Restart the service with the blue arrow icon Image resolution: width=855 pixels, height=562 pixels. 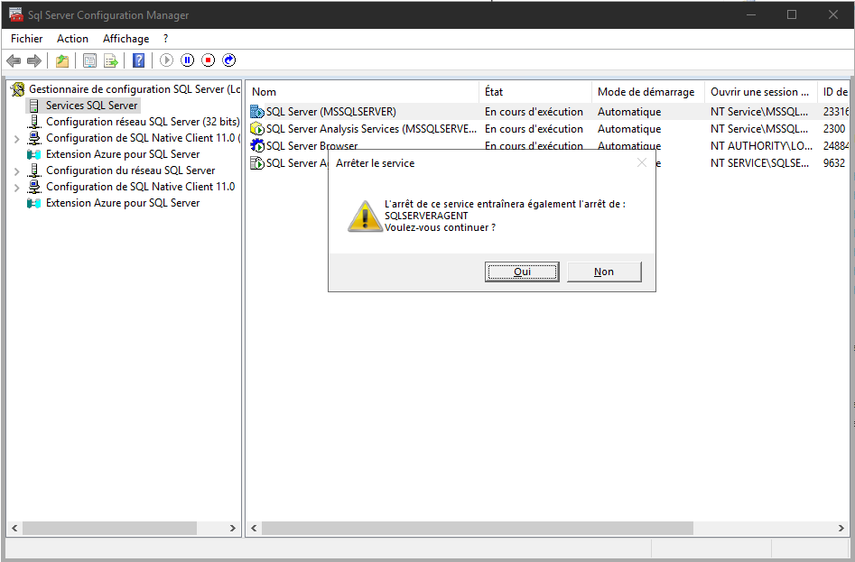229,60
